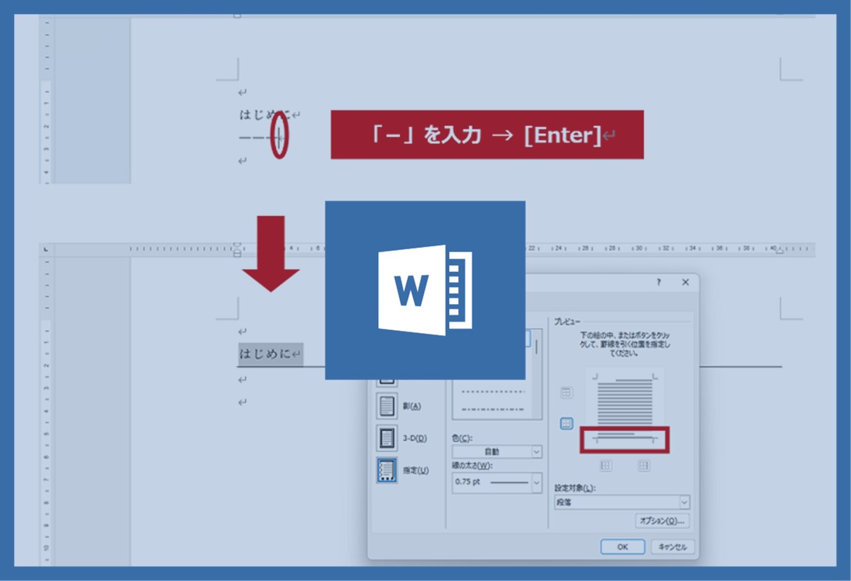Screen dimensions: 851x581
Task: Select the dotted line style in list
Action: pyautogui.click(x=491, y=391)
